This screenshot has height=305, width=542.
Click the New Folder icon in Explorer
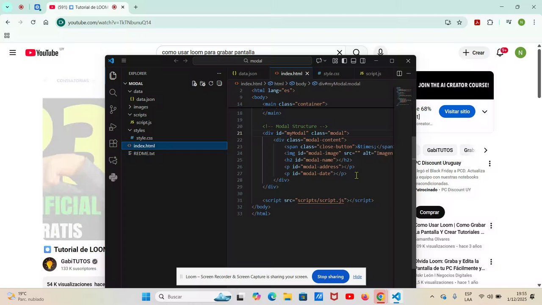(202, 83)
